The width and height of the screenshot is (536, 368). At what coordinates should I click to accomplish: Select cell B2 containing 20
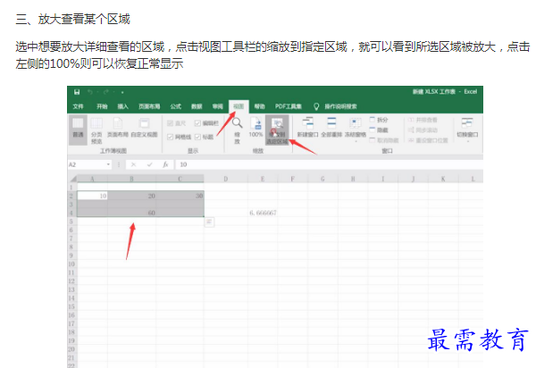coord(131,196)
